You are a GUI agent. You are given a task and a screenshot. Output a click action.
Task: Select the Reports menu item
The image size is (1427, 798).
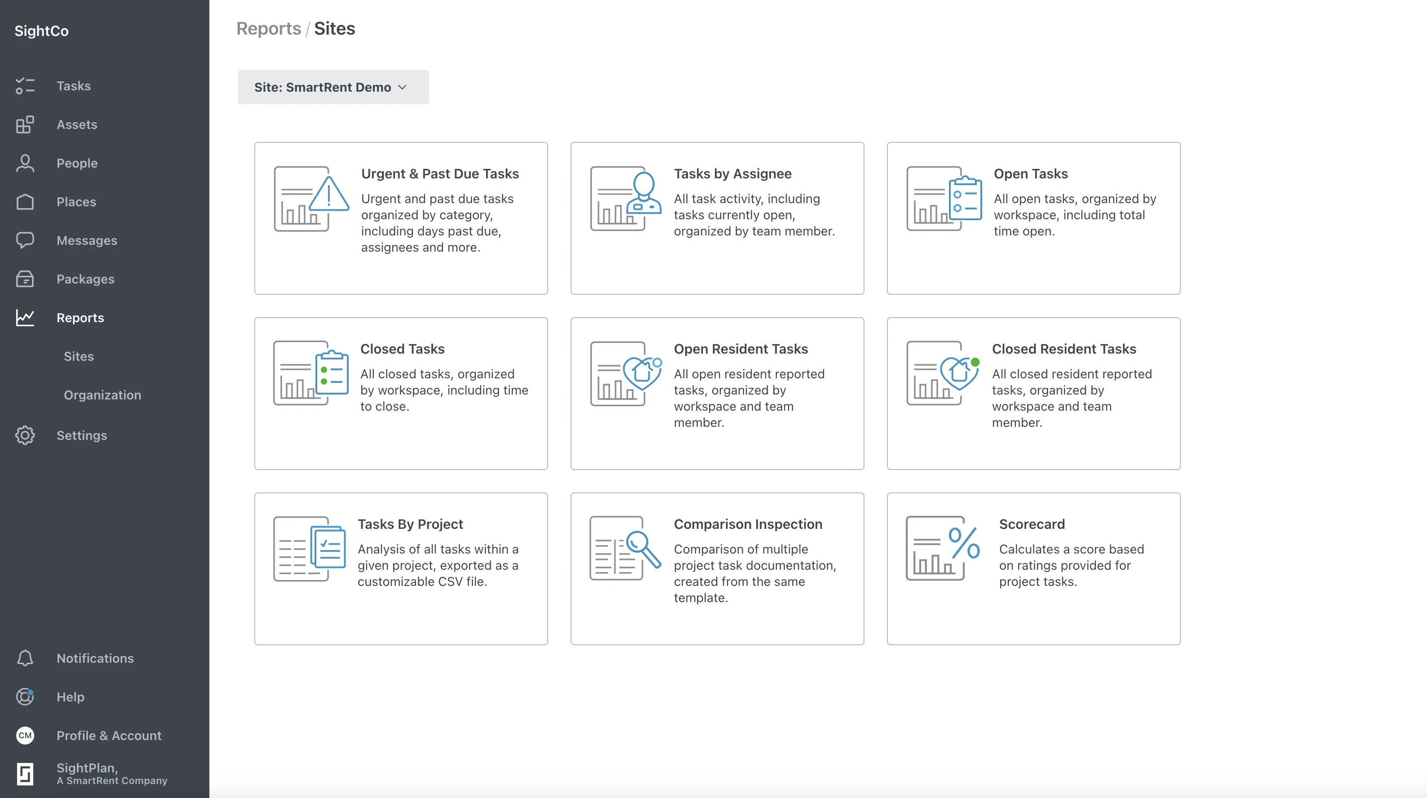click(x=80, y=318)
